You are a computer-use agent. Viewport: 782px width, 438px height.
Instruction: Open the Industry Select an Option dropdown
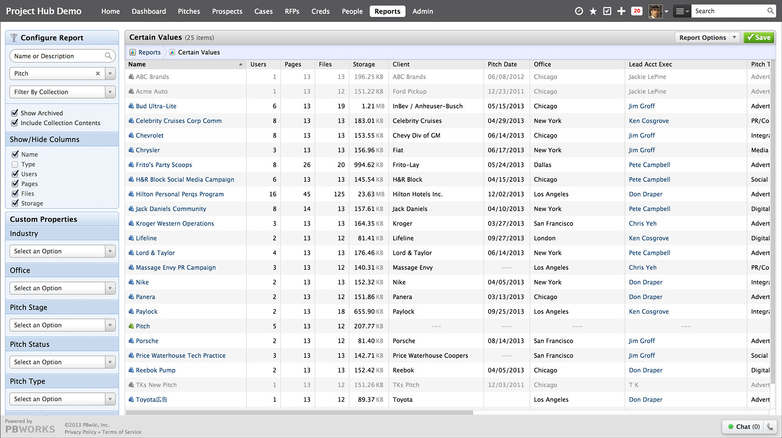(62, 251)
